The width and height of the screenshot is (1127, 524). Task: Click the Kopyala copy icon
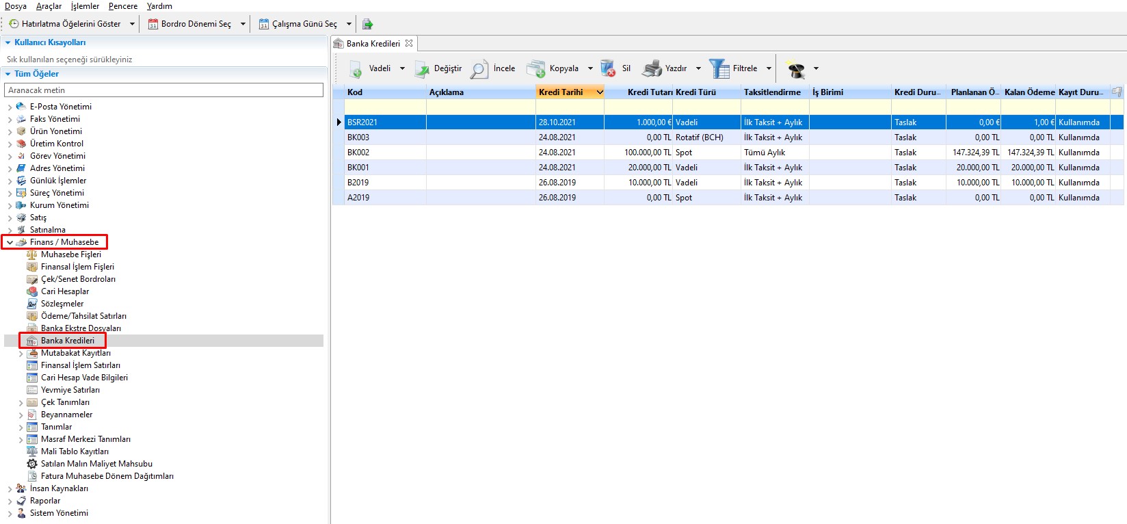535,68
